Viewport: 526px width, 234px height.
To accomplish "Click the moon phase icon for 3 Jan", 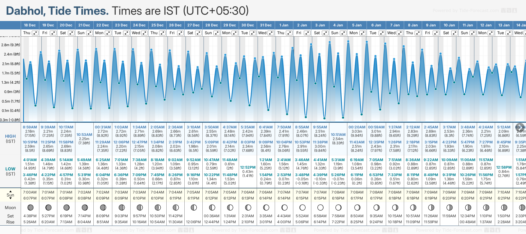I will (320, 207).
